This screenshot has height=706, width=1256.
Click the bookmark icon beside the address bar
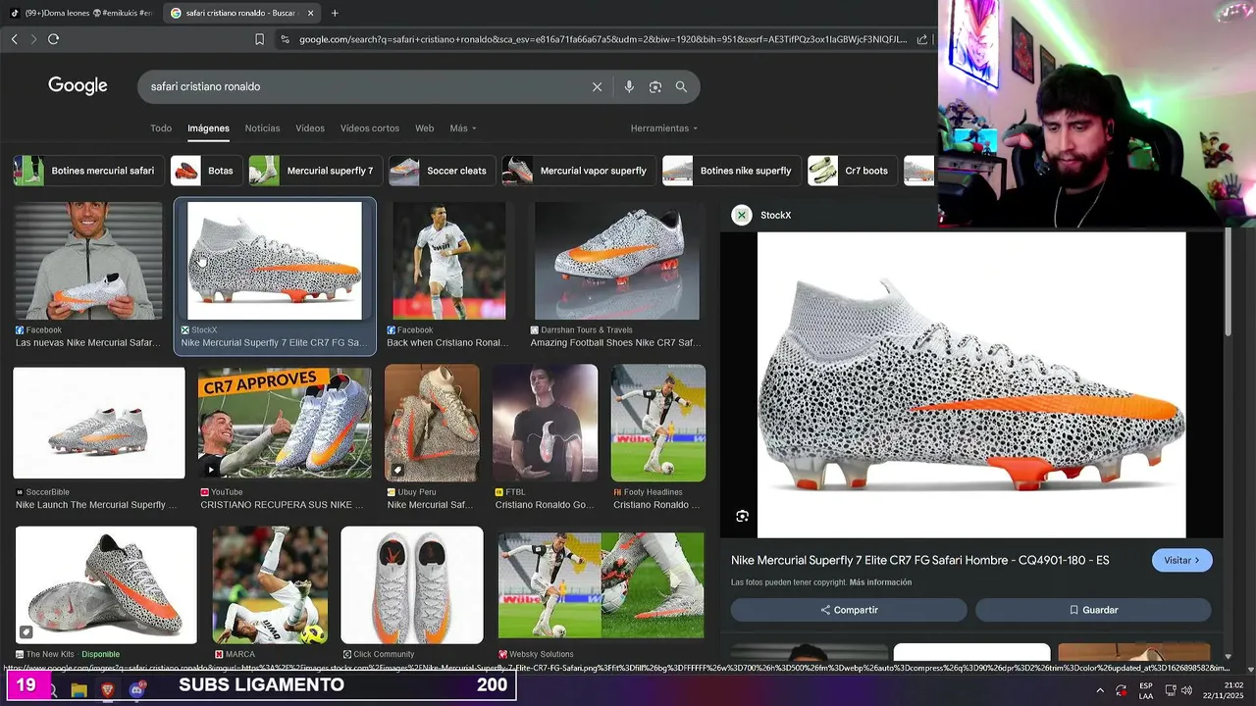click(259, 39)
